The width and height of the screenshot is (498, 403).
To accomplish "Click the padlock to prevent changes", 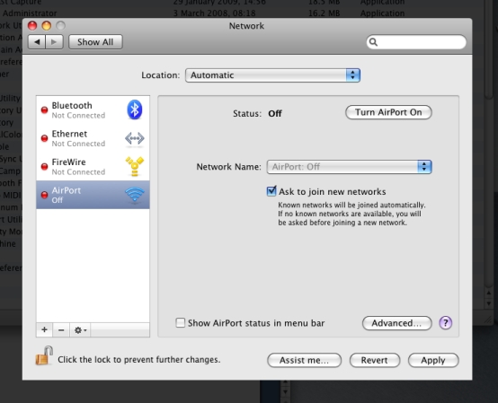I will [x=44, y=355].
